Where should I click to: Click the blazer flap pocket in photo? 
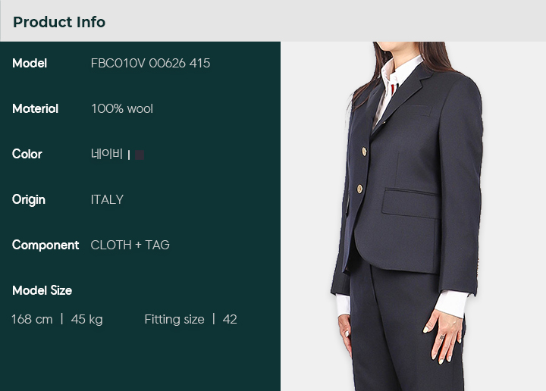coord(410,204)
